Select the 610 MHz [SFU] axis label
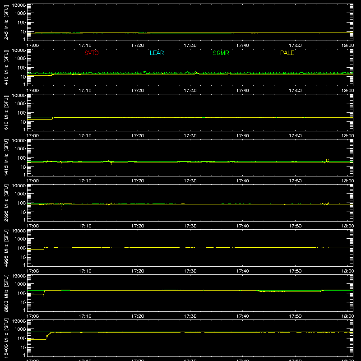 (6, 112)
